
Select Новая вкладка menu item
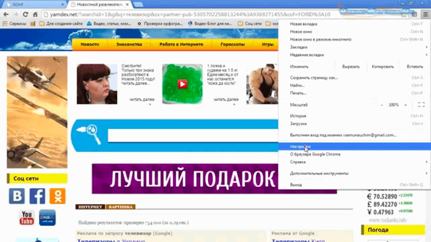pyautogui.click(x=355, y=24)
